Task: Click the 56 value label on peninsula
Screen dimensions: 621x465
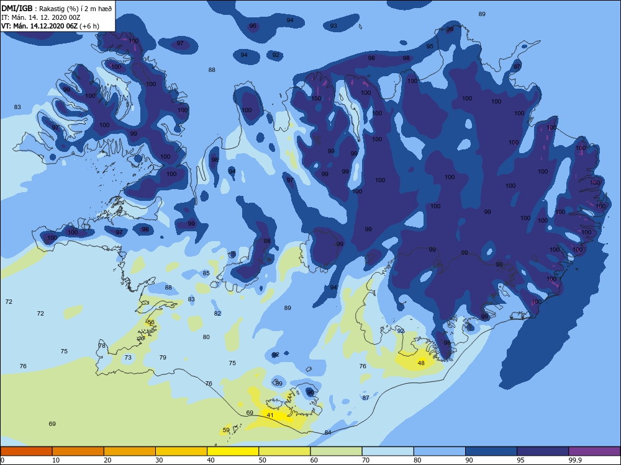Action: 151,322
